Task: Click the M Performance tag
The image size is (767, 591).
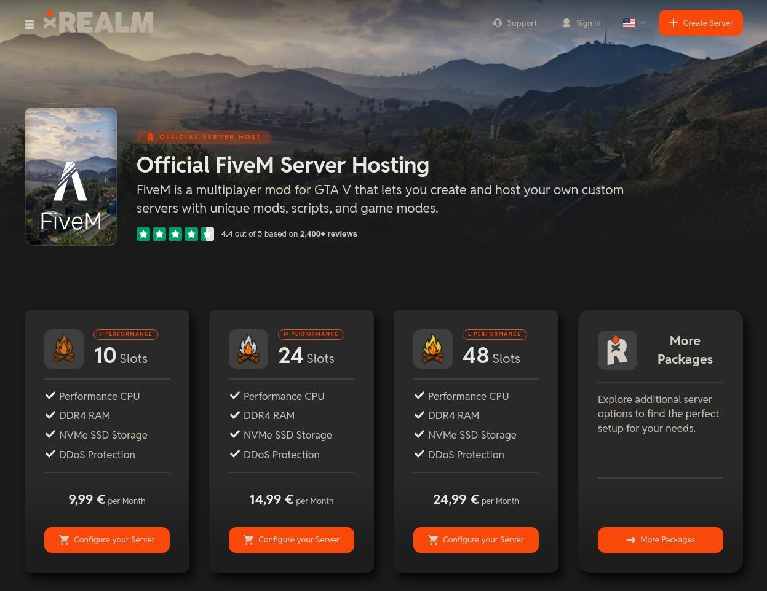Action: tap(311, 334)
